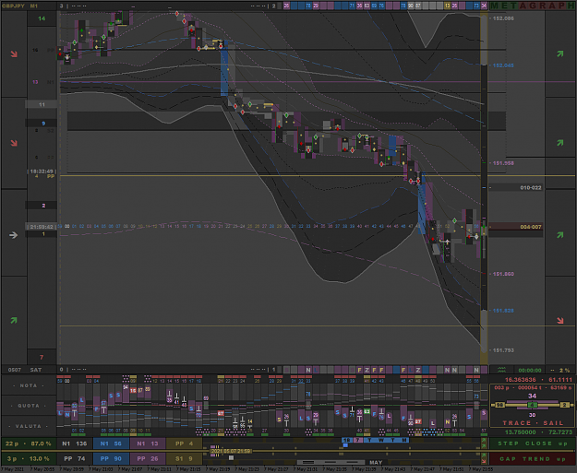This screenshot has width=577, height=473.
Task: Toggle the blue 71 cell in the top bar
Action: (x=352, y=6)
